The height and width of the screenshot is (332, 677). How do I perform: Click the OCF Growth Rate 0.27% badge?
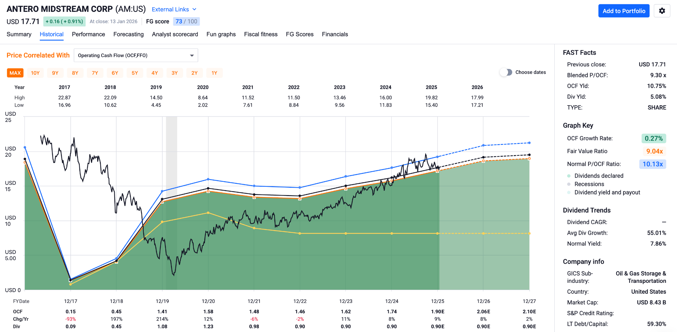654,139
